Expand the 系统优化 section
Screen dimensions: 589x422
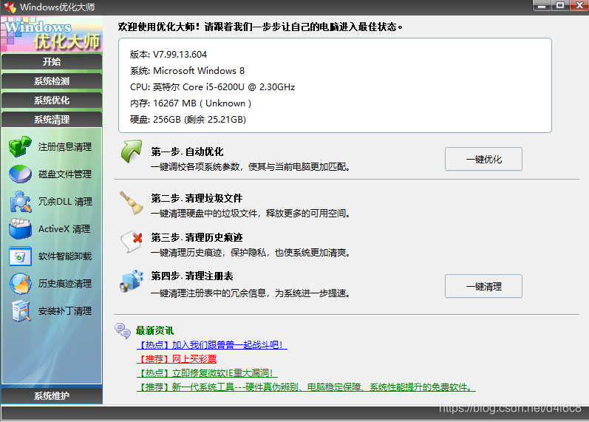(52, 101)
